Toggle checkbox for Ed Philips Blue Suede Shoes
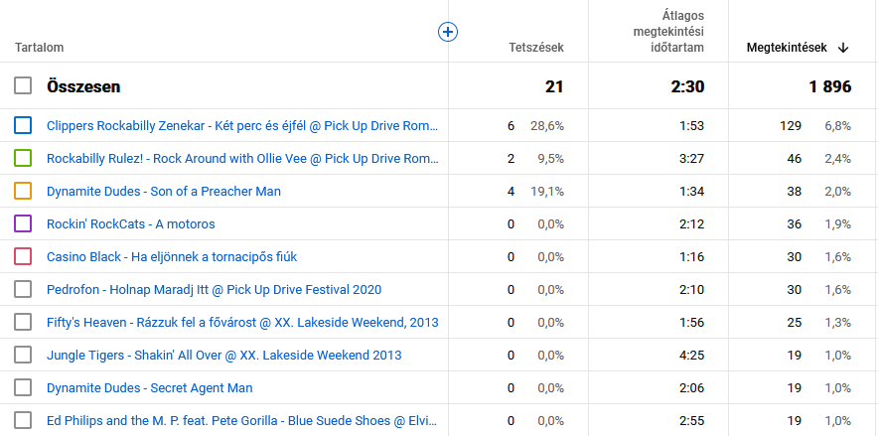Image resolution: width=878 pixels, height=436 pixels. 23,420
